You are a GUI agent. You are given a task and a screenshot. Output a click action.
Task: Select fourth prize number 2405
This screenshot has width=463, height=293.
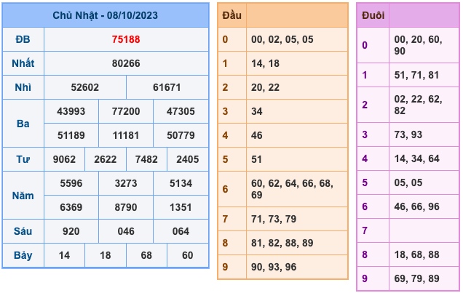tap(188, 159)
